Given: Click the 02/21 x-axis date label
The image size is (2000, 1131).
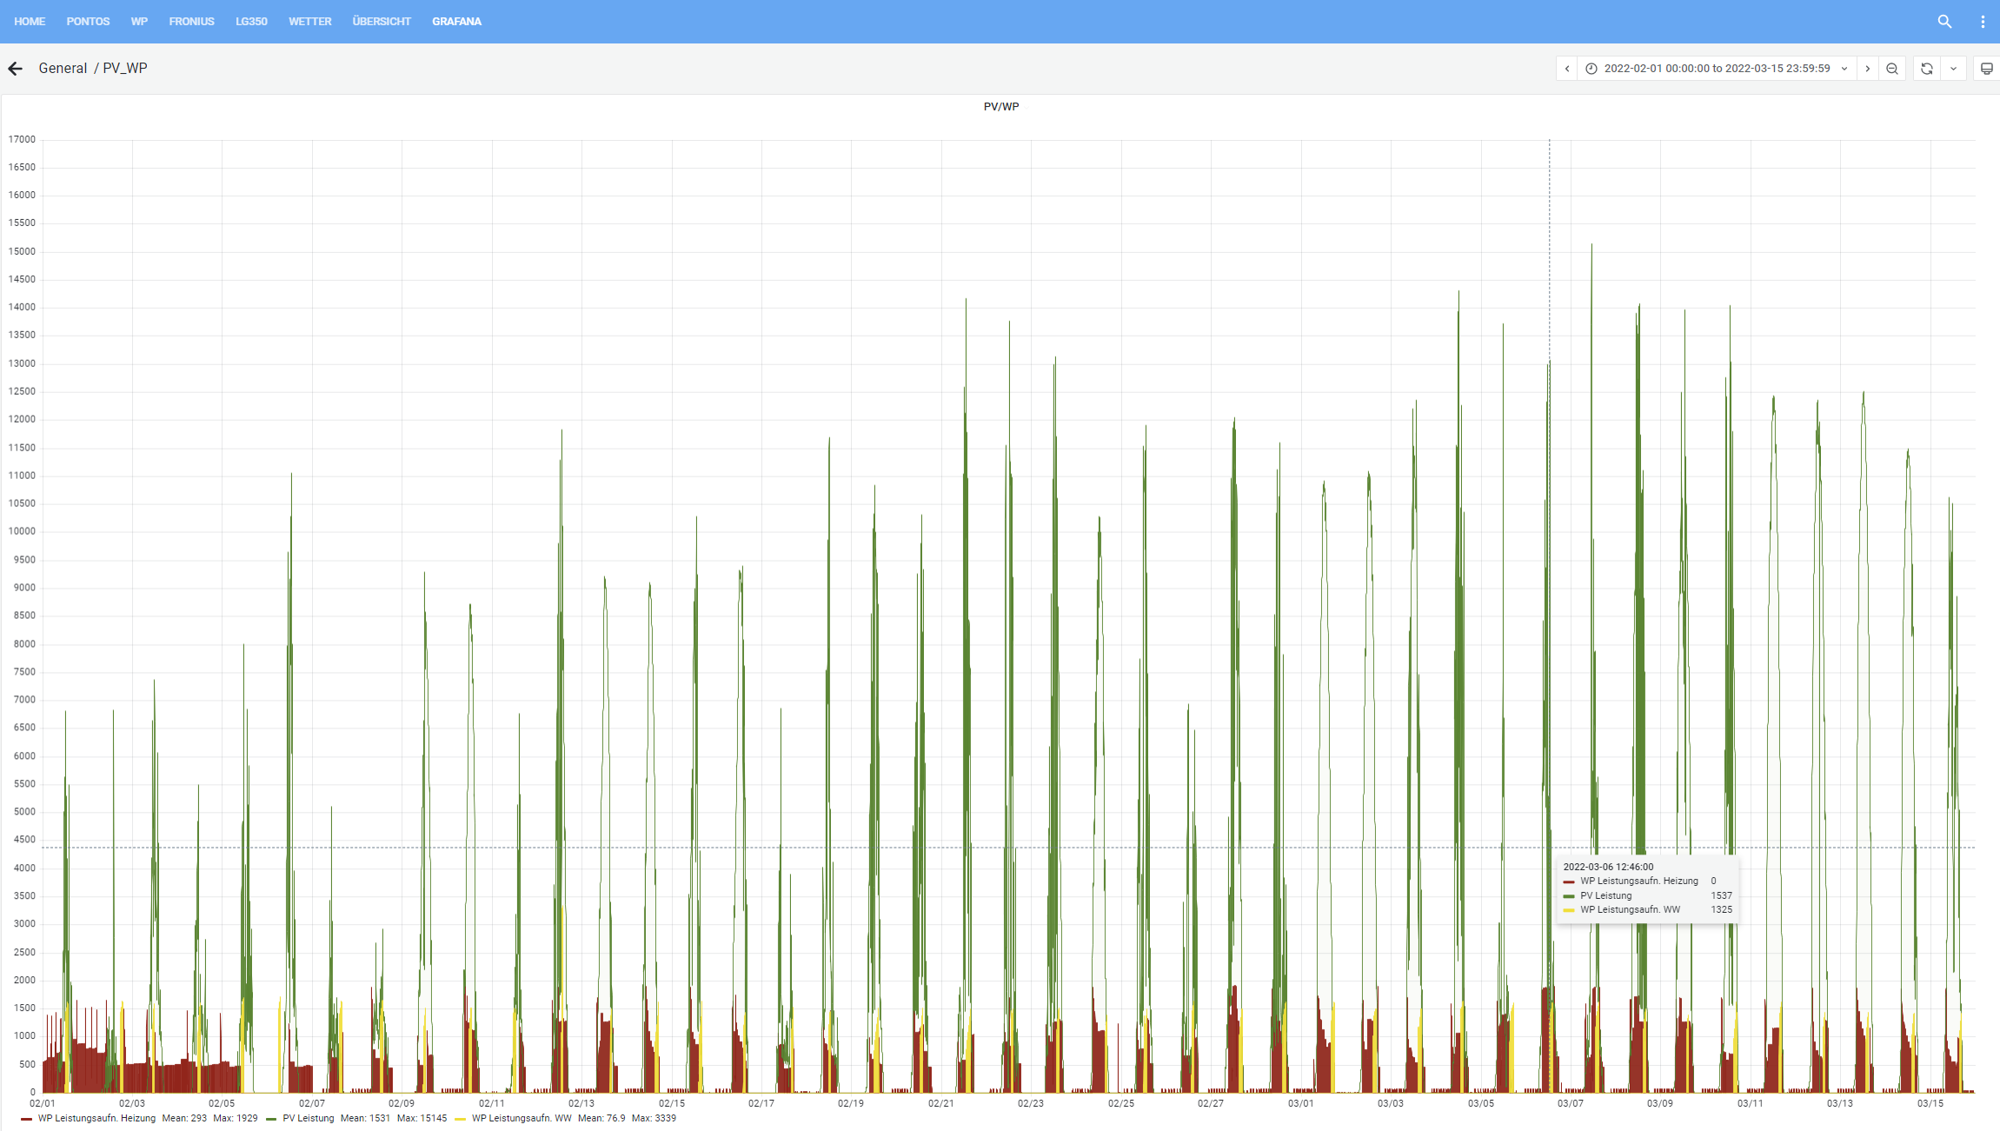Looking at the screenshot, I should (941, 1104).
